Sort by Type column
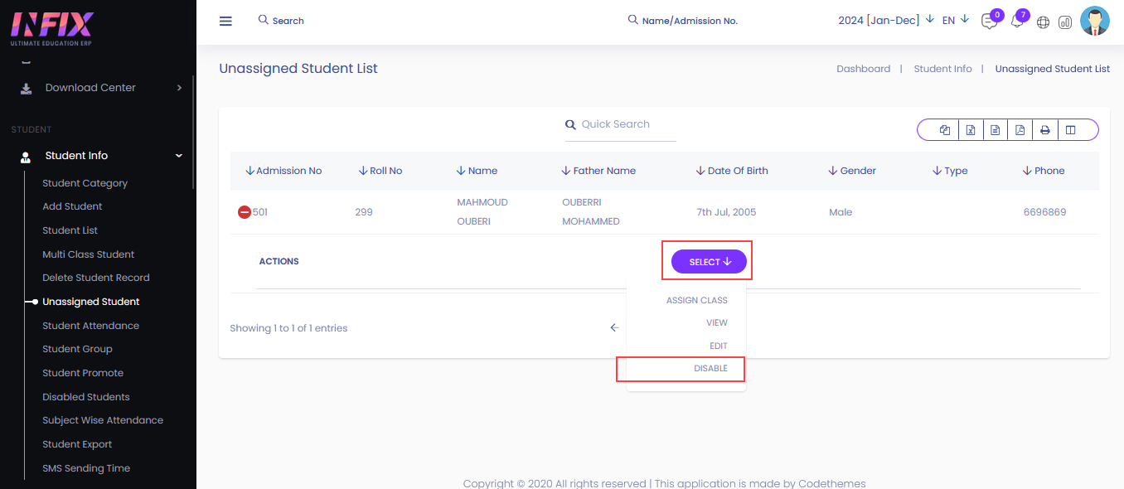This screenshot has width=1124, height=489. click(x=950, y=171)
